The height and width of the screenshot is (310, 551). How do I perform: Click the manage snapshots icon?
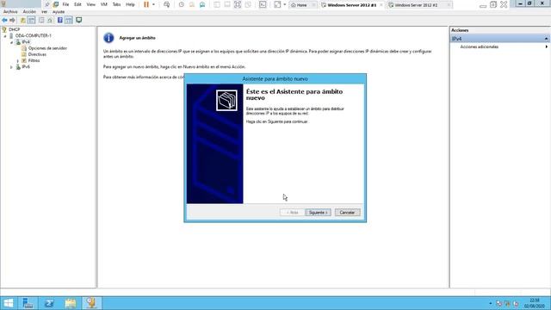(x=202, y=4)
